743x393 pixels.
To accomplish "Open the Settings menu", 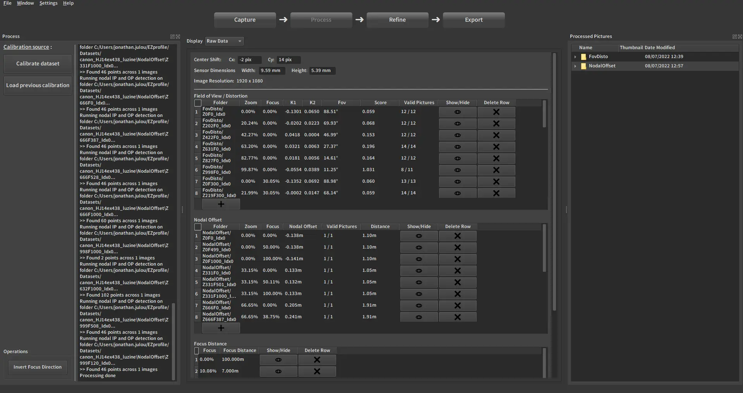I will (x=48, y=3).
